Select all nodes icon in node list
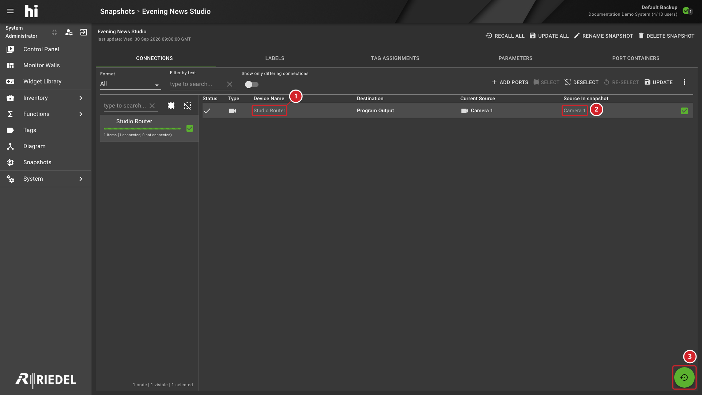702x395 pixels. (x=171, y=106)
